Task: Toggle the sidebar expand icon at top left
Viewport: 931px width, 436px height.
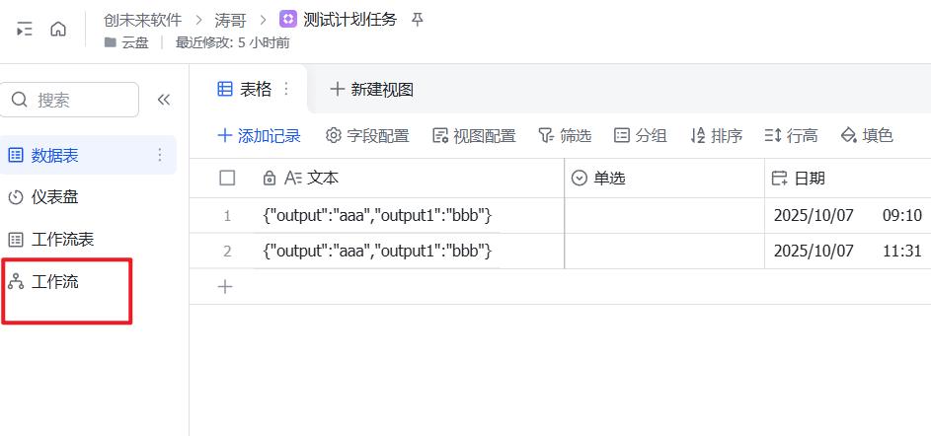Action: 25,29
